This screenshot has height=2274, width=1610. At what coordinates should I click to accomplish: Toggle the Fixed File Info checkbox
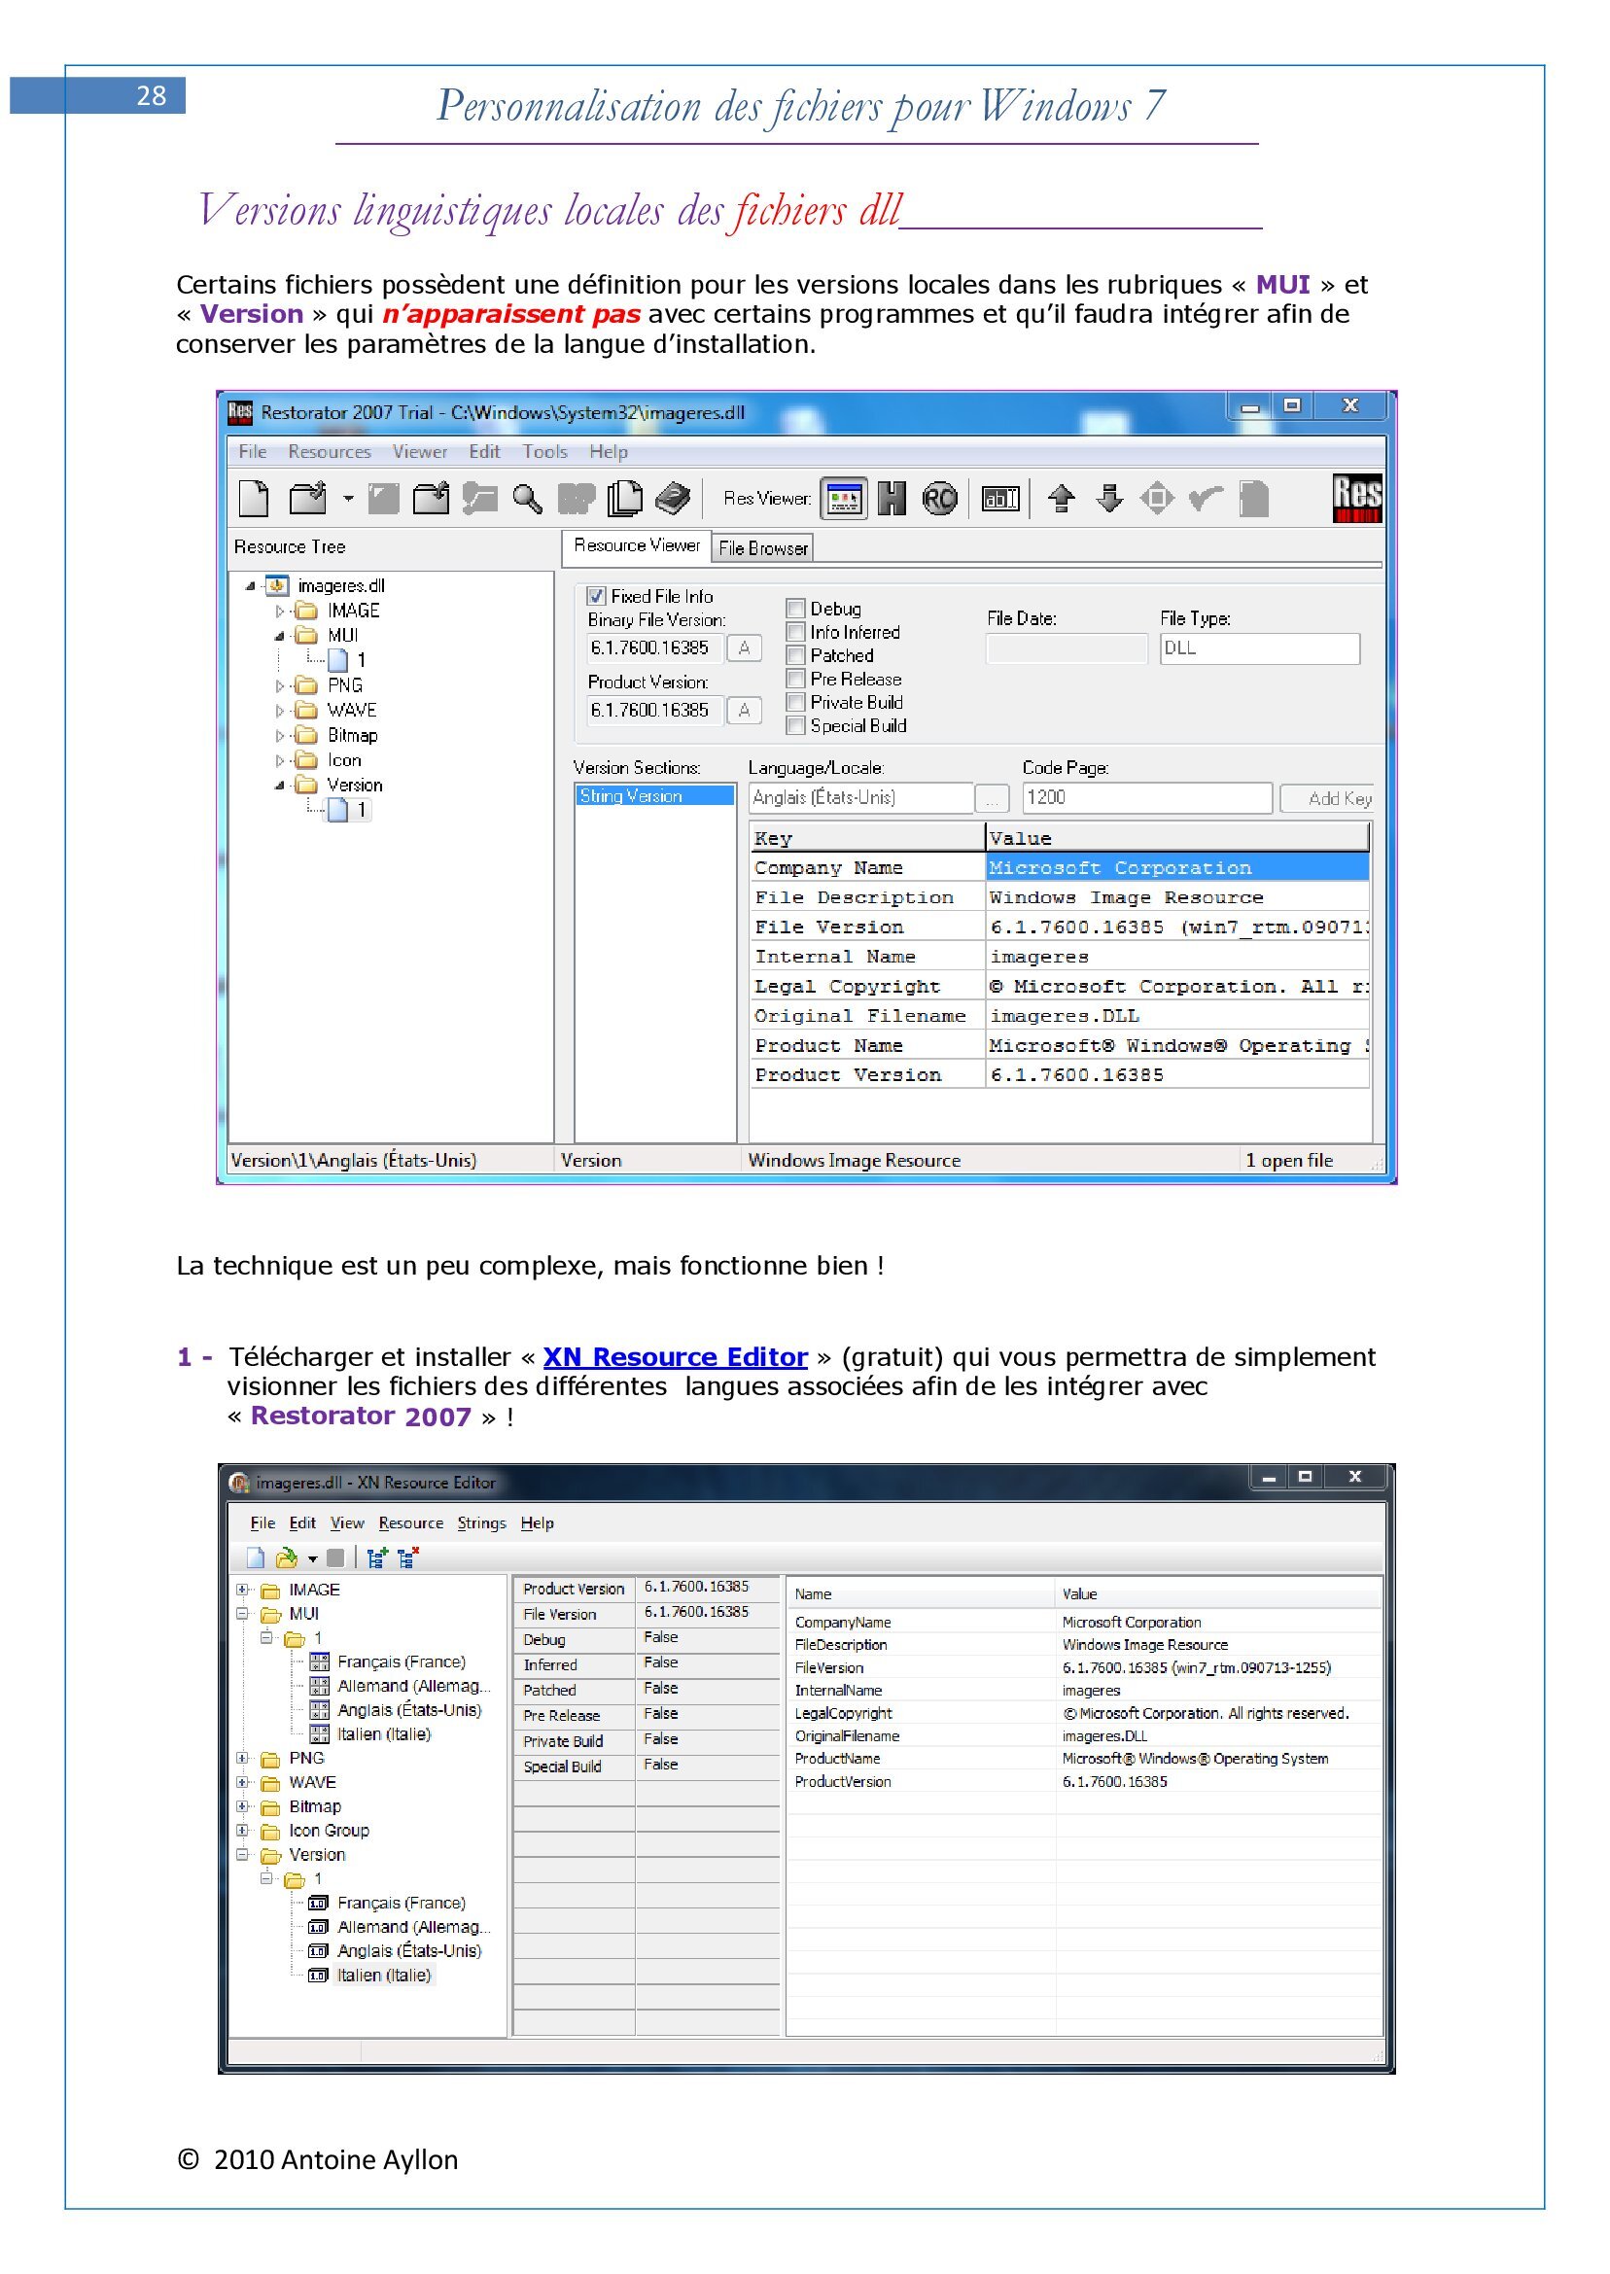tap(596, 596)
